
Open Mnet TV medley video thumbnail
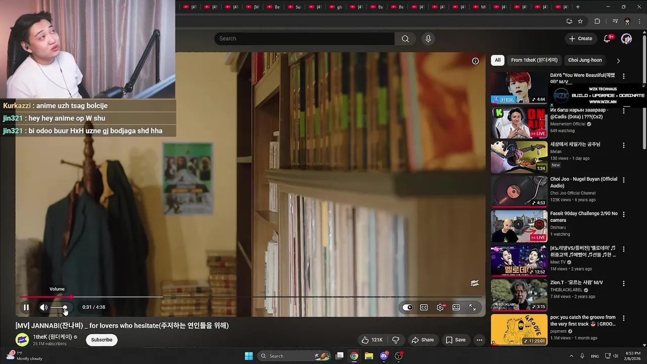(519, 261)
